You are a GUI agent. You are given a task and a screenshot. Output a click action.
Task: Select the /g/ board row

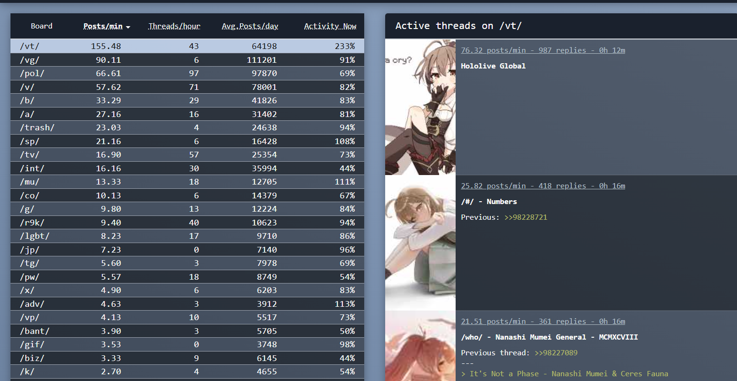coord(187,209)
